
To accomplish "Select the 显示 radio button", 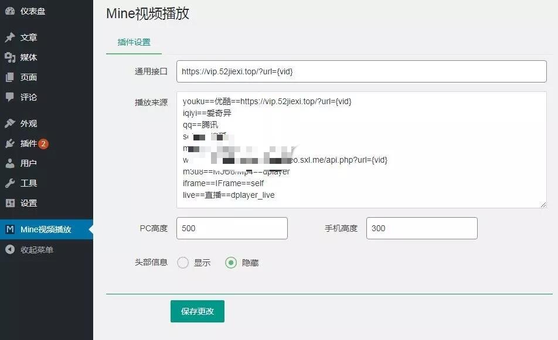I will pyautogui.click(x=183, y=263).
